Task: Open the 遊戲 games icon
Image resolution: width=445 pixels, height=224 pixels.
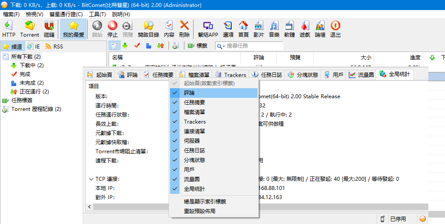Action: pos(305,29)
